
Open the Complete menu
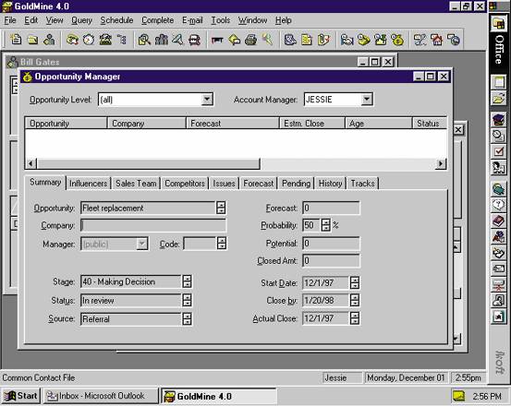pyautogui.click(x=158, y=20)
